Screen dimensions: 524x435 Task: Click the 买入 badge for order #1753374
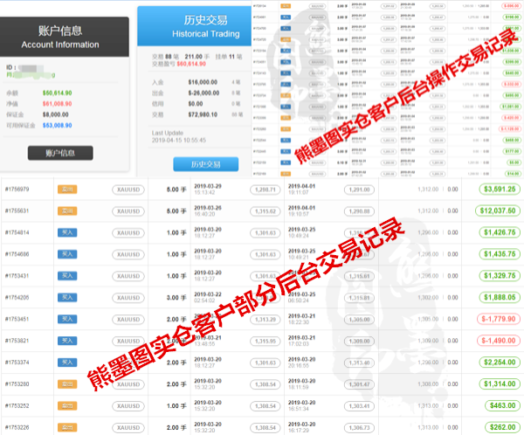66,362
